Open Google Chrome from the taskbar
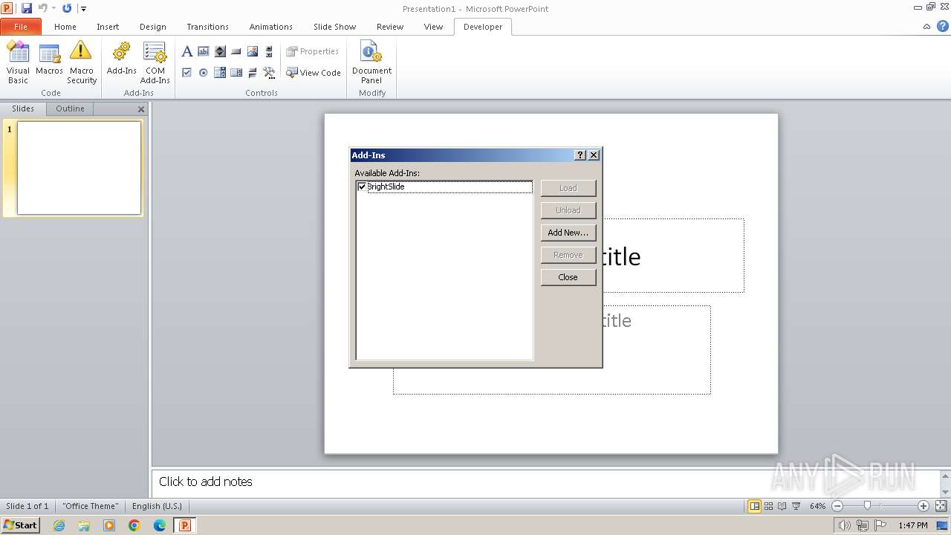This screenshot has width=951, height=535. [134, 525]
